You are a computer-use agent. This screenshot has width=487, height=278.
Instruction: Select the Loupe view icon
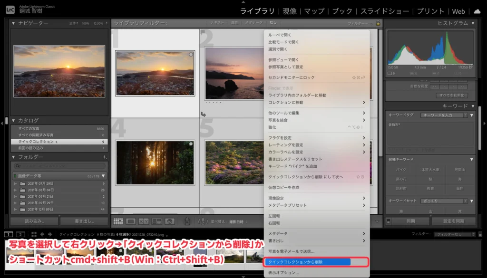[131, 221]
